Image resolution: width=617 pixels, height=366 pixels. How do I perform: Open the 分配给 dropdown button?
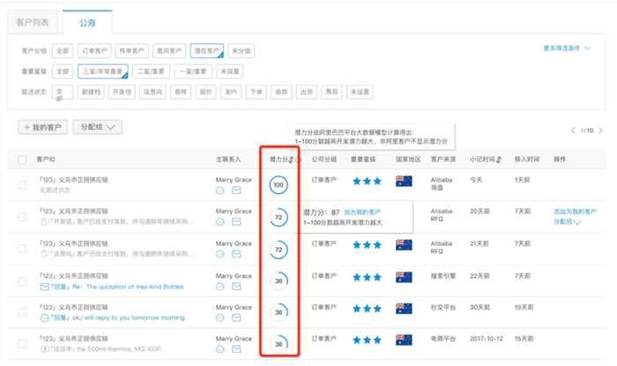click(x=97, y=127)
